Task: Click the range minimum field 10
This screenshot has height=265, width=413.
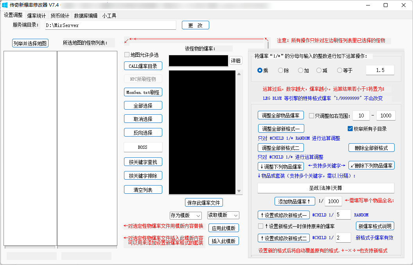Action: [x=361, y=115]
